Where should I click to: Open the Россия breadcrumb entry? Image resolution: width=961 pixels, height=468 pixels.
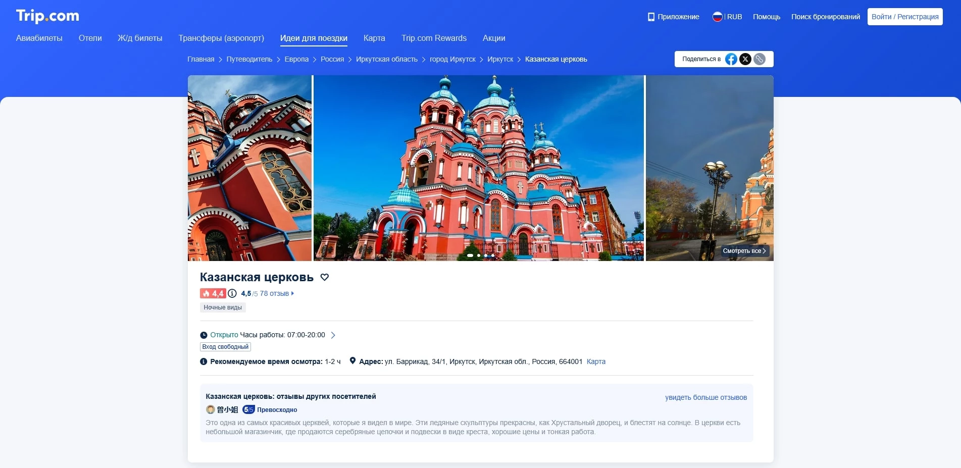coord(333,59)
